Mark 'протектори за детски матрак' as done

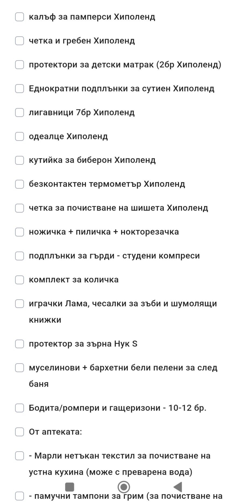tap(19, 65)
